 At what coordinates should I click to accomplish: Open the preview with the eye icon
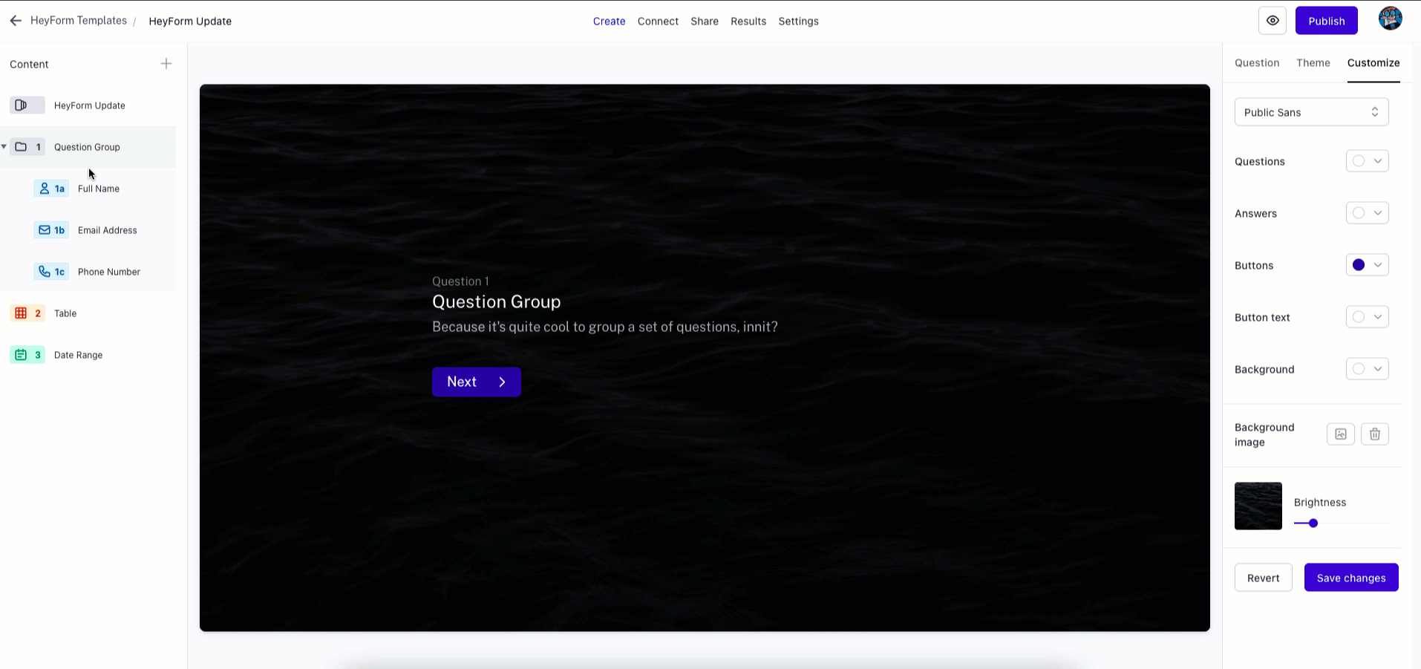(1273, 21)
